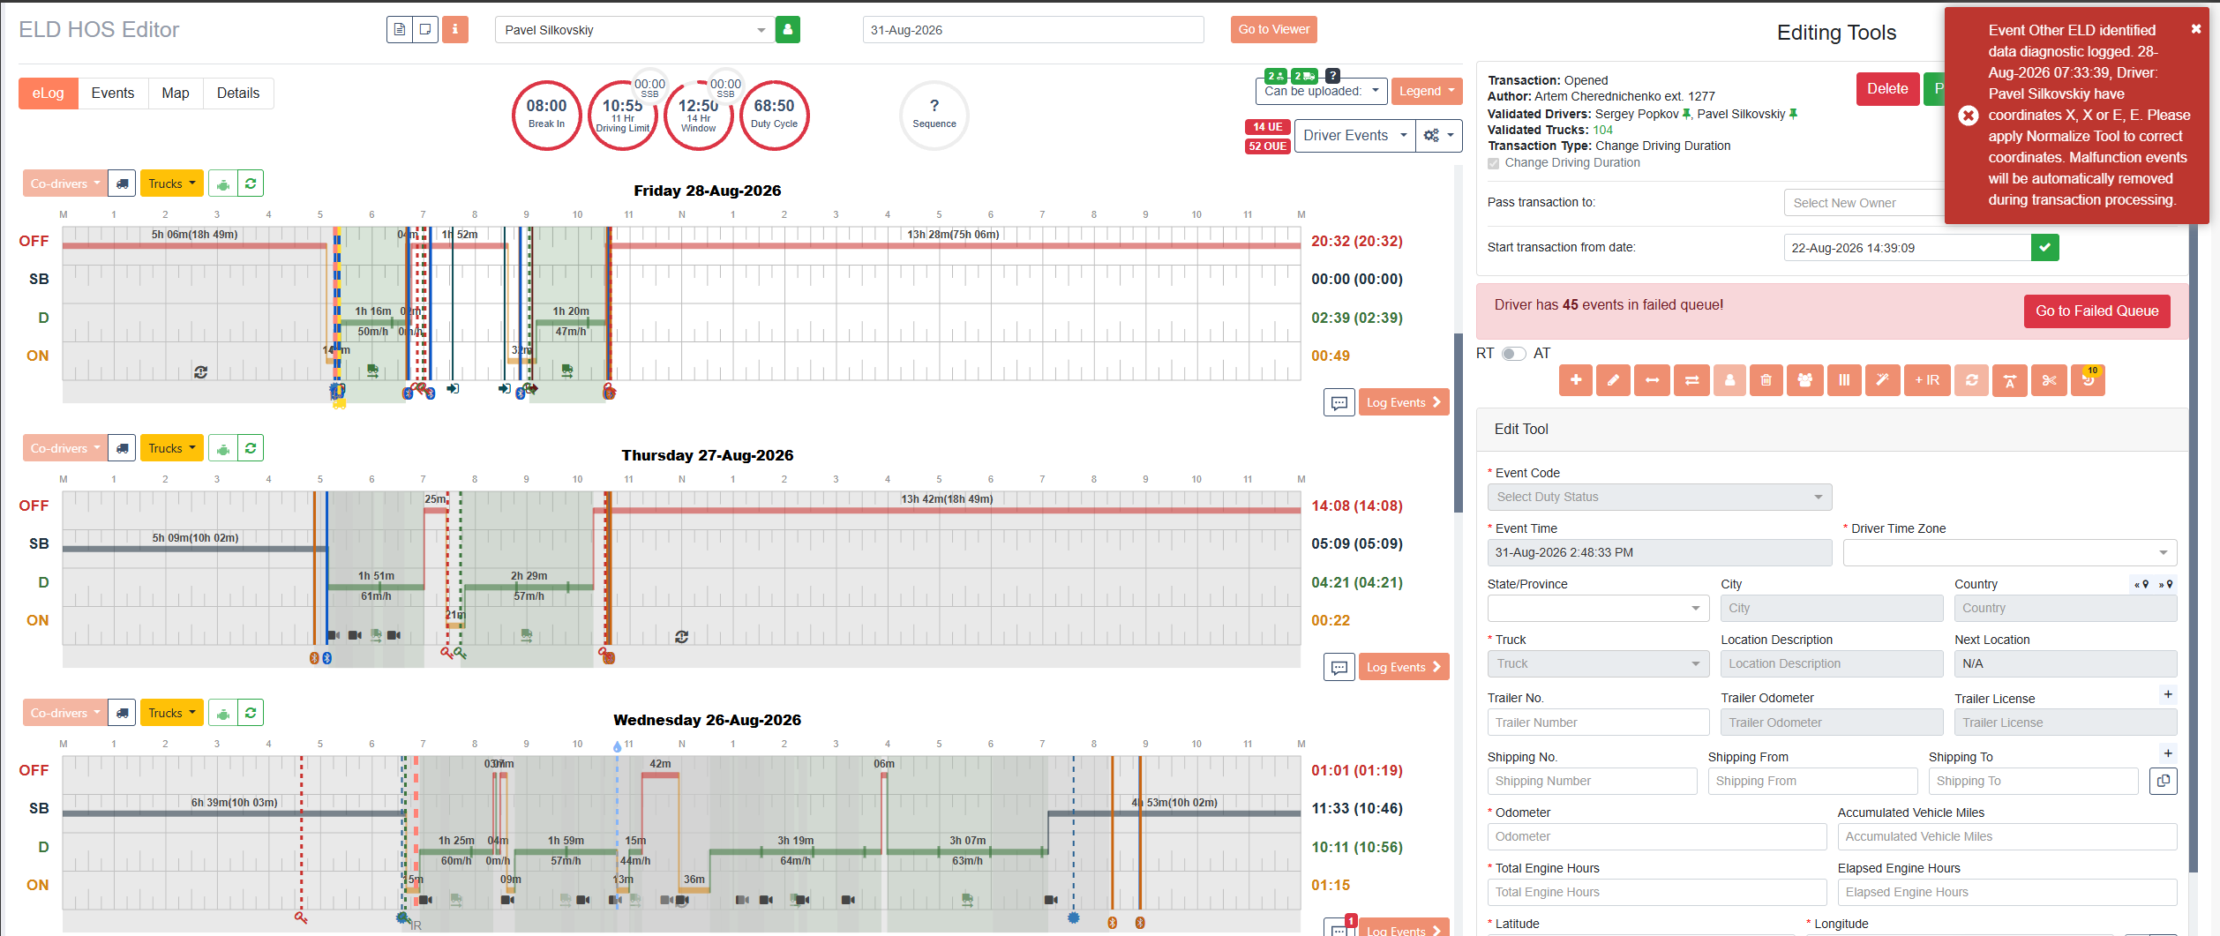2220x936 pixels.
Task: Switch to the eLog tab
Action: pos(48,93)
